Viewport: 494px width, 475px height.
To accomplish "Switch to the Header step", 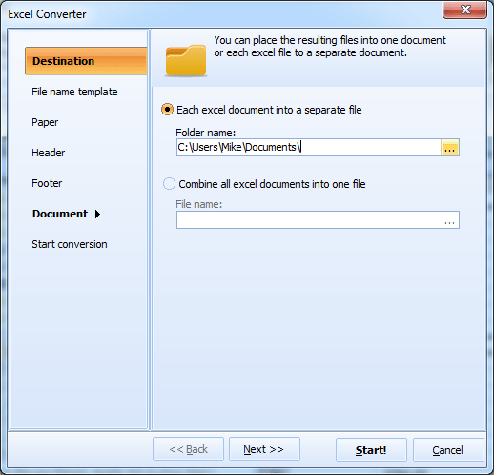I will [49, 153].
